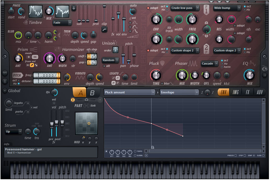This screenshot has height=180, width=270.
Task: Click the clipping curve button under clip
Action: coord(104,29)
